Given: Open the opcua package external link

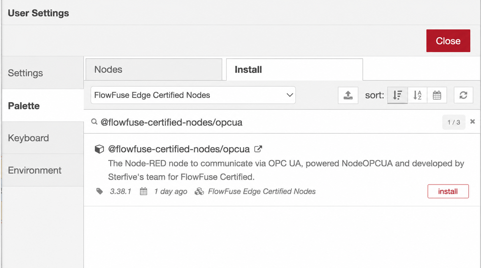Looking at the screenshot, I should 258,149.
